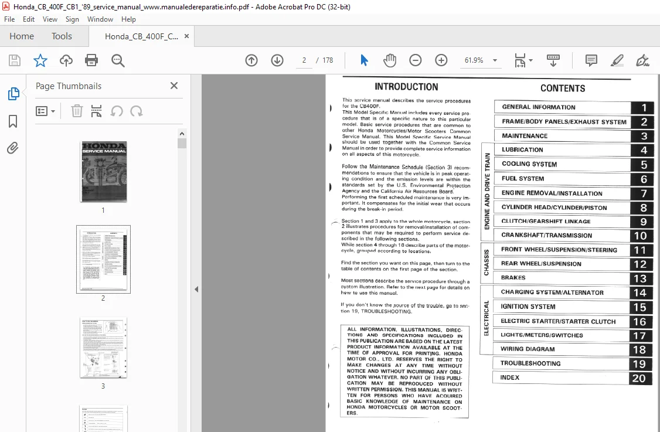
Task: Add the file to starred favorites
Action: pyautogui.click(x=40, y=60)
